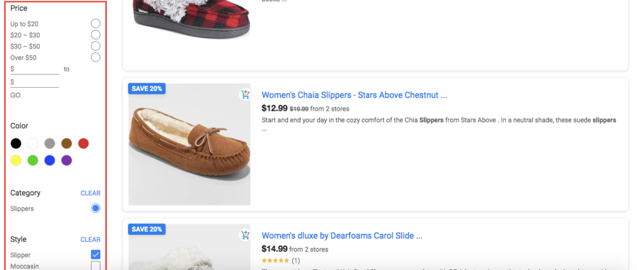Screen dimensions: 637x270
Task: Filter by the red color swatch
Action: (x=83, y=143)
